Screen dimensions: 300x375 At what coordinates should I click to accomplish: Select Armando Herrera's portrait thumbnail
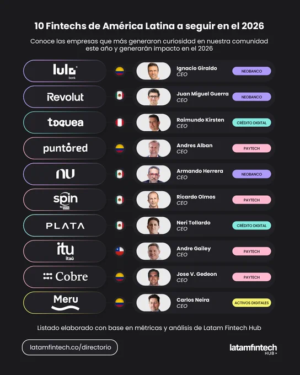pos(154,174)
